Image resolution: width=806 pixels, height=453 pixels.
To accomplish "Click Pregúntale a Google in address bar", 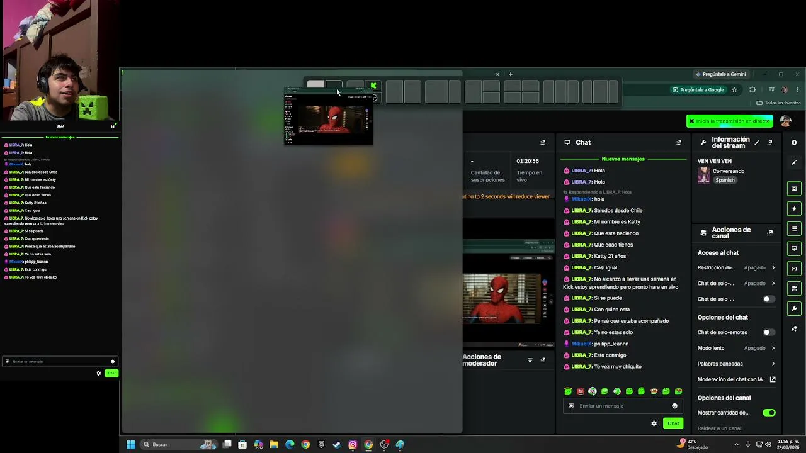I will click(698, 90).
